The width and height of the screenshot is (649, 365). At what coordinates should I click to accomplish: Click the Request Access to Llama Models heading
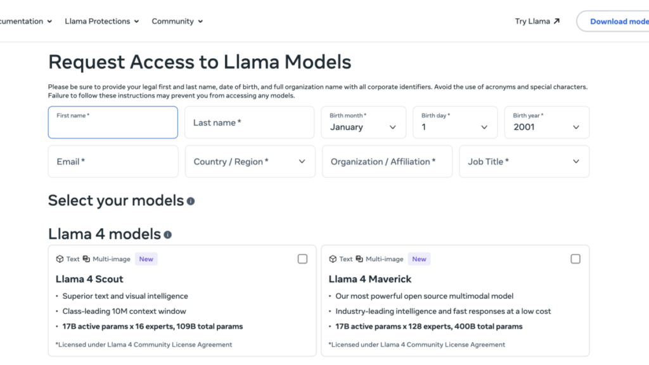200,62
